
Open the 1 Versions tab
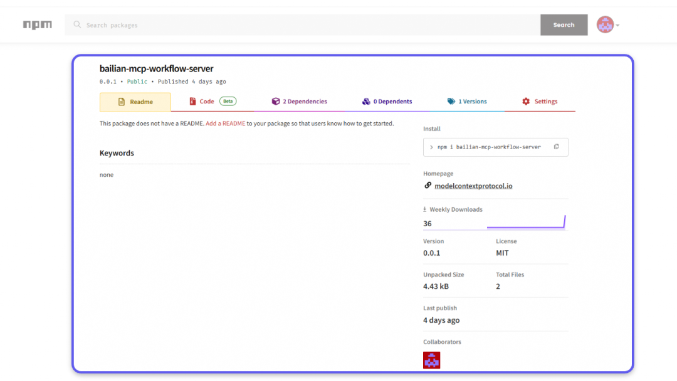467,102
